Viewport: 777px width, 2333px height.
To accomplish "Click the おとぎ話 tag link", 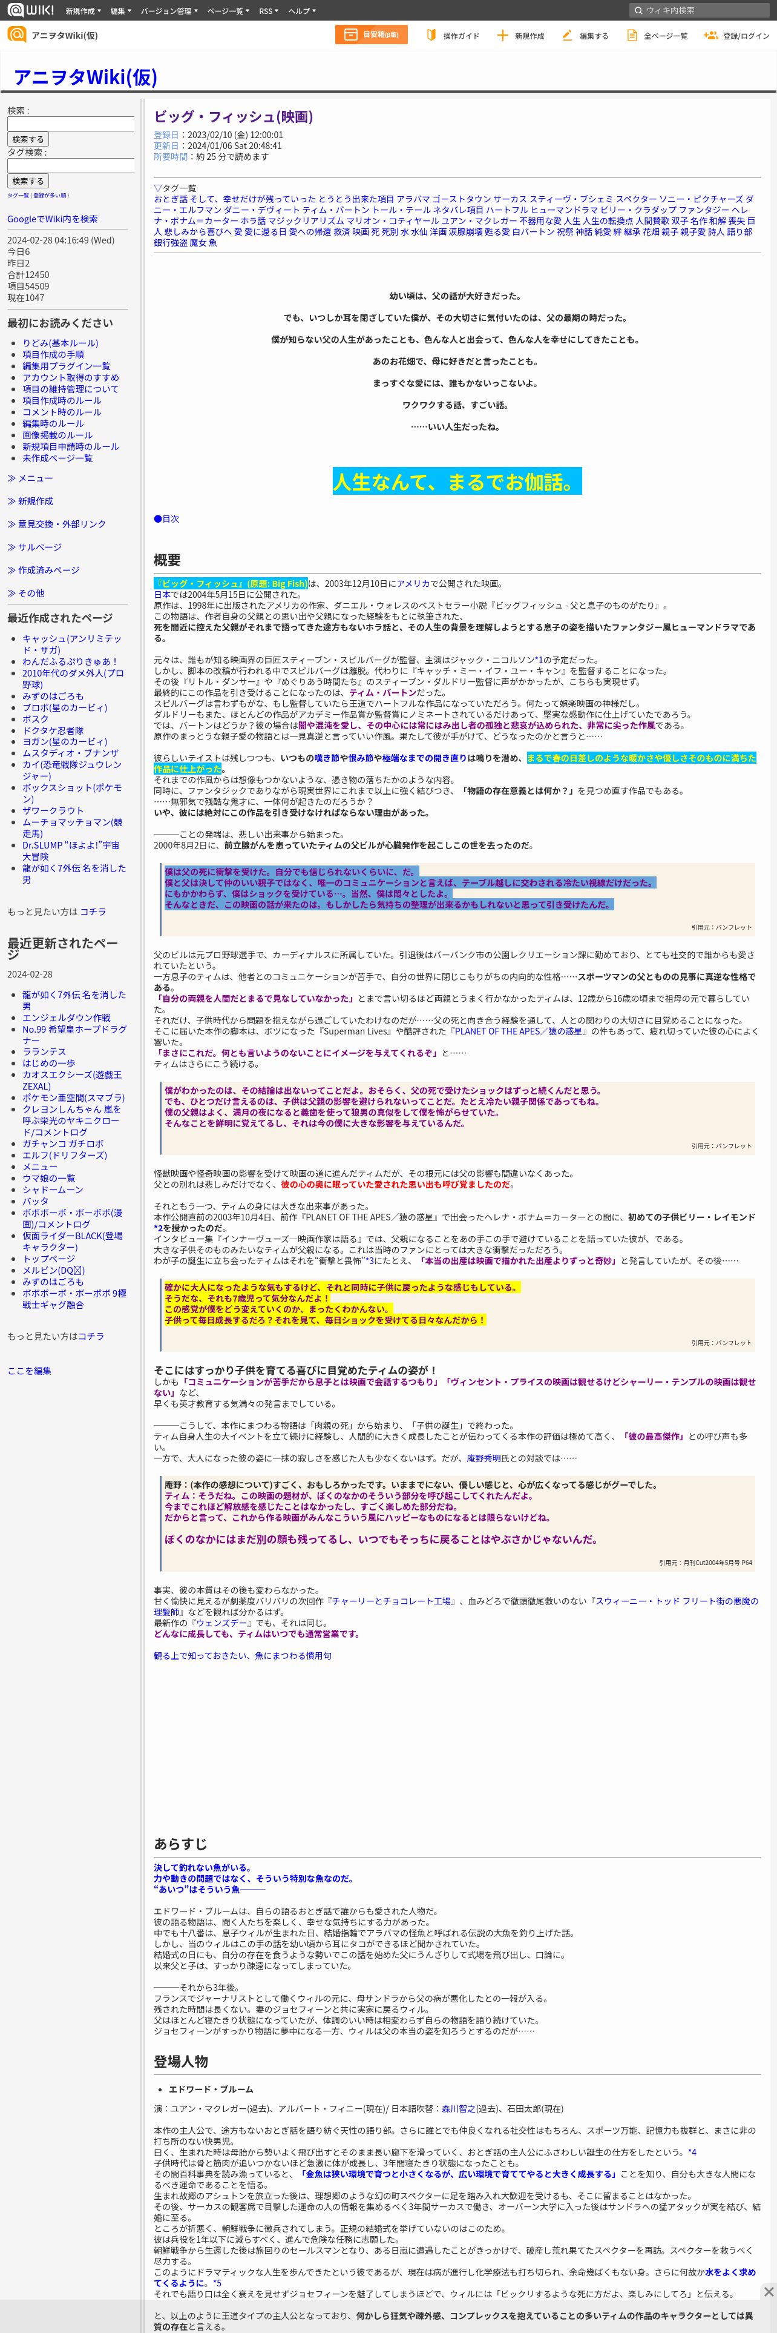I will 171,199.
